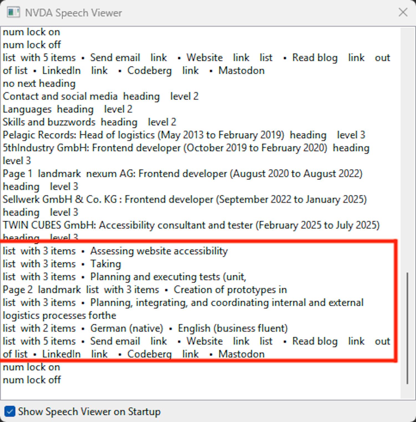Click the "Assessing website accessibility" list line

coord(159,251)
